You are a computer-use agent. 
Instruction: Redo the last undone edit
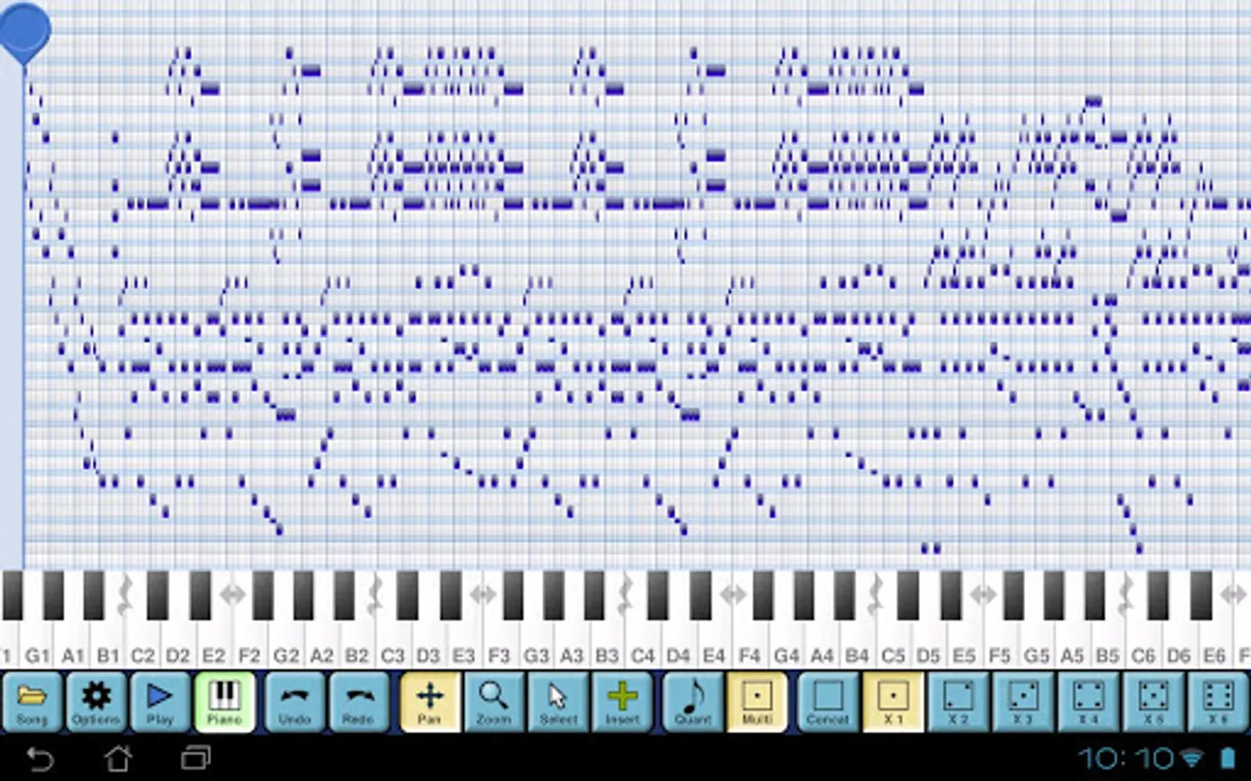[360, 701]
